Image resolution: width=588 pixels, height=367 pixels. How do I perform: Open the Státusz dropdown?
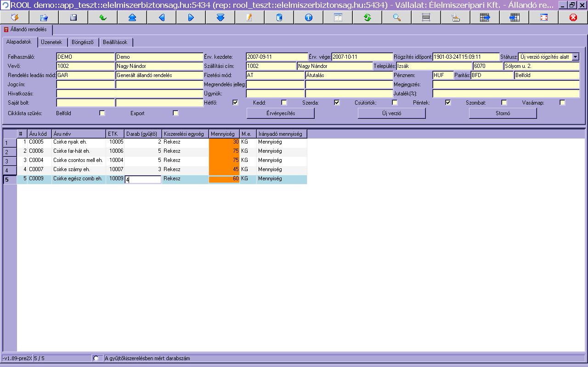tap(576, 57)
